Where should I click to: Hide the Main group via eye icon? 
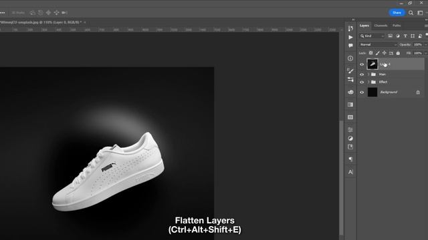(362, 74)
